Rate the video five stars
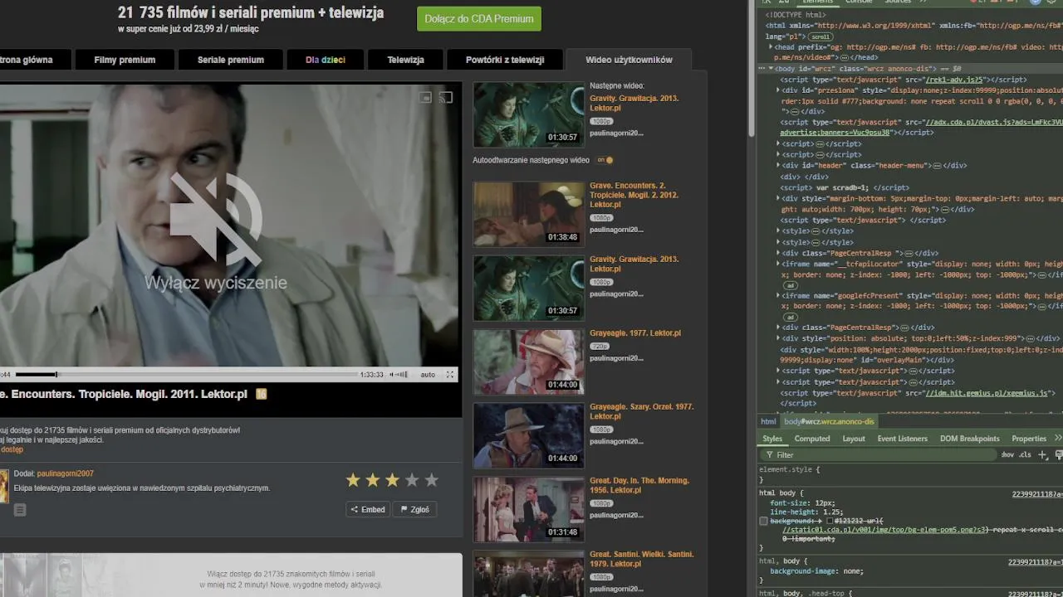Image resolution: width=1063 pixels, height=597 pixels. (432, 480)
